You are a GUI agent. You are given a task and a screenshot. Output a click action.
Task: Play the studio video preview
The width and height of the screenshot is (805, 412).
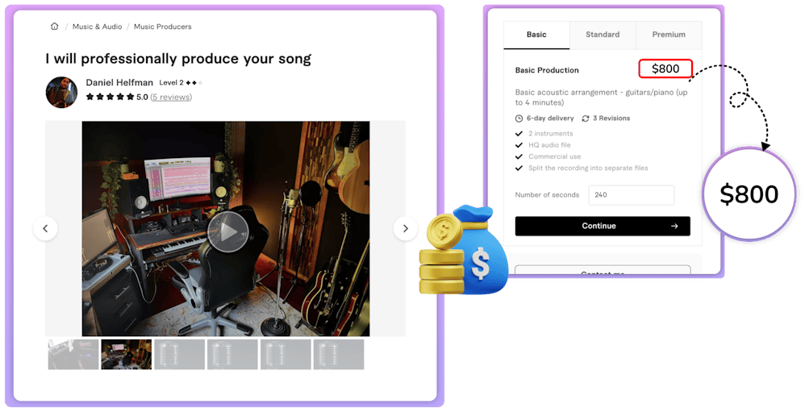(228, 232)
